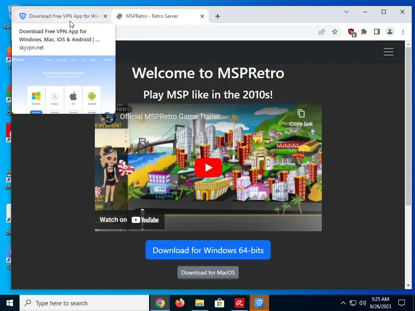Click Download for MacOS
415x311 pixels.
(208, 273)
